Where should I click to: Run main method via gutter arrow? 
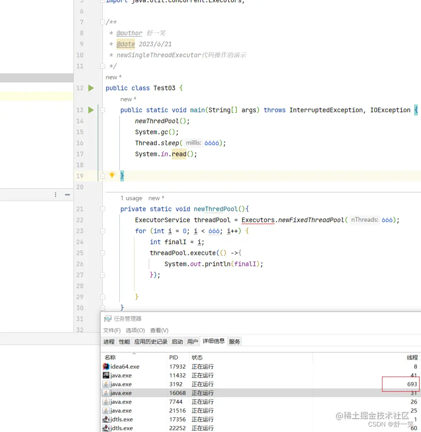pyautogui.click(x=91, y=110)
